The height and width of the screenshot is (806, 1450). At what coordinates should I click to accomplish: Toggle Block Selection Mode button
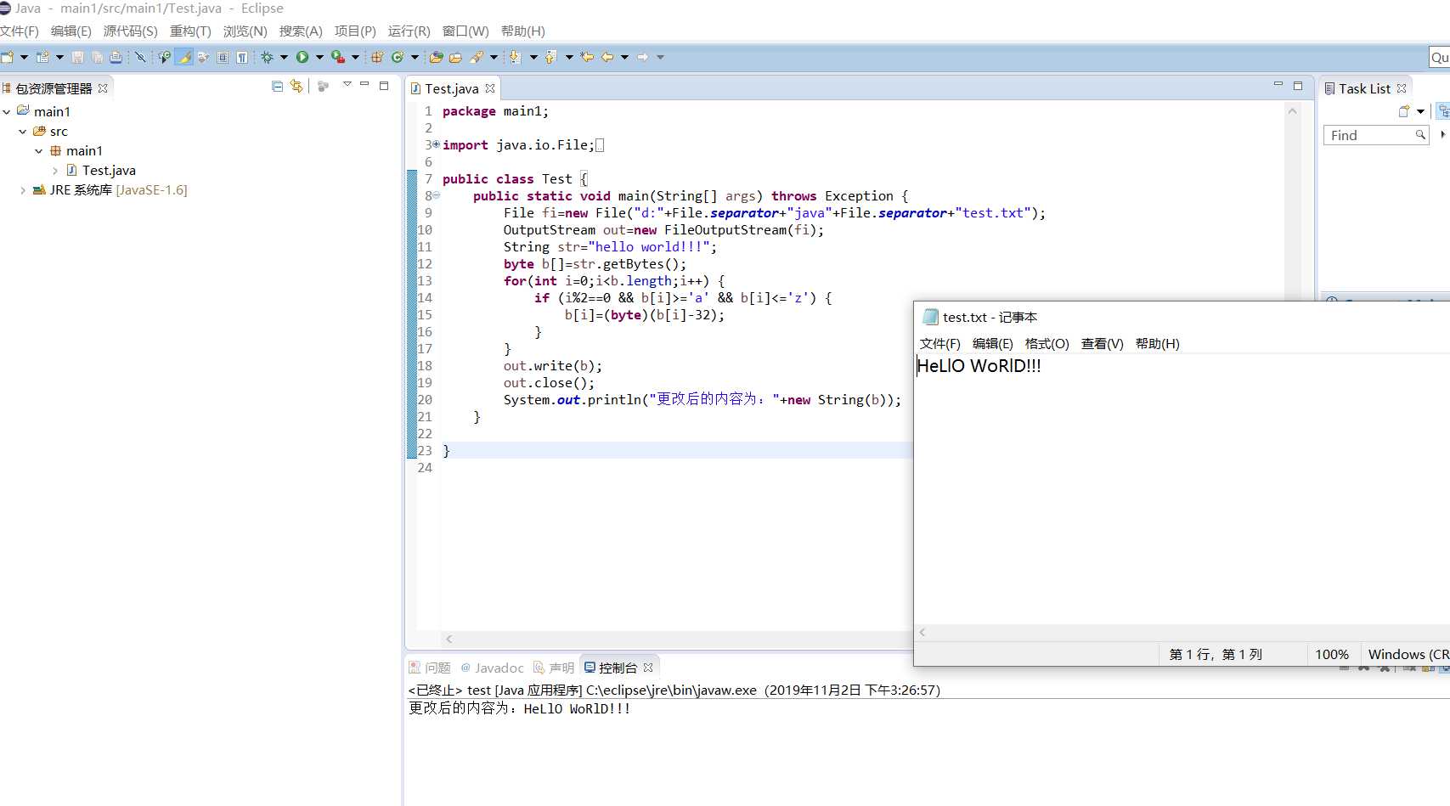click(x=223, y=57)
